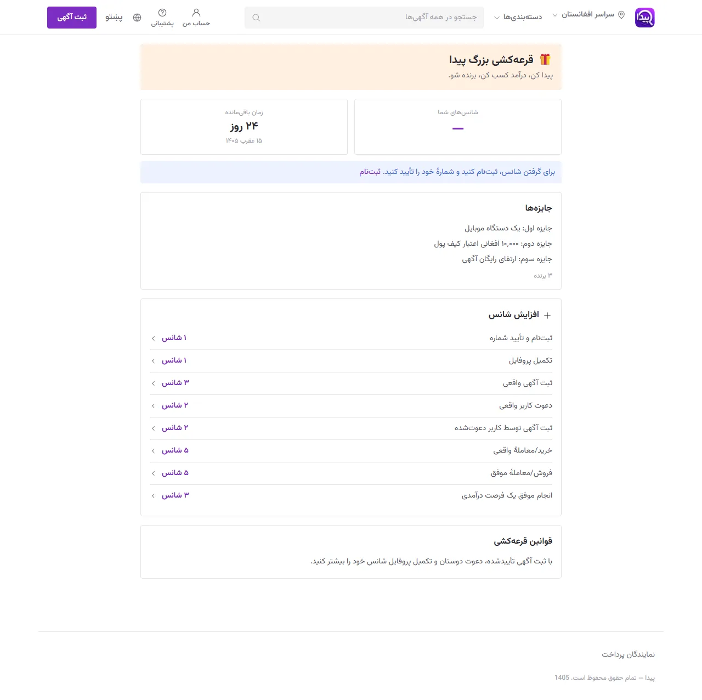Click the location pin icon
This screenshot has height=700, width=702.
pyautogui.click(x=621, y=15)
